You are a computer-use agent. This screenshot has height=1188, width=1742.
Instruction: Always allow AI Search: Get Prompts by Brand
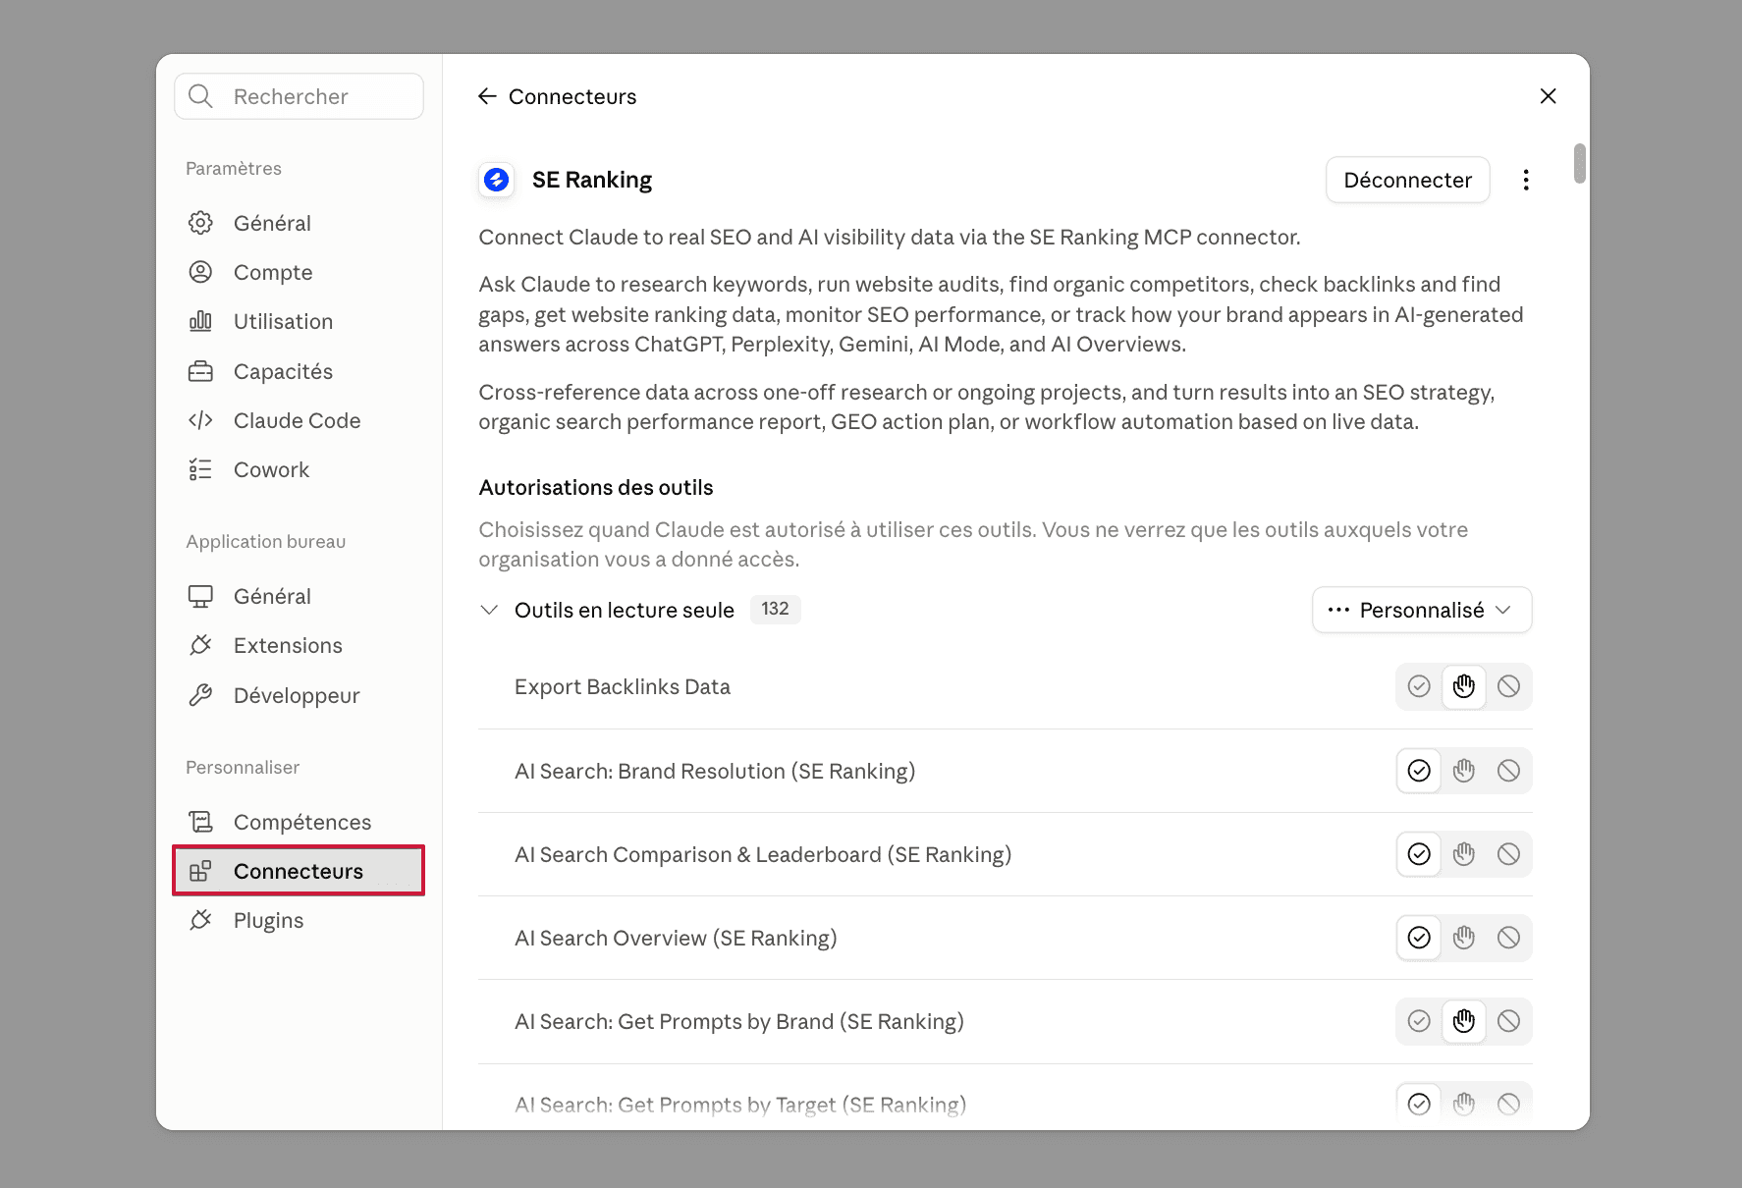click(x=1419, y=1021)
